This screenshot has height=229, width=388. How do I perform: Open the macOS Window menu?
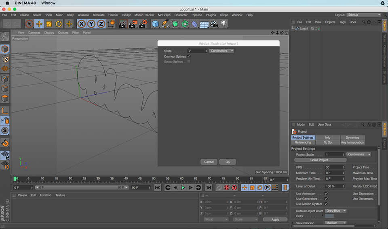click(48, 3)
